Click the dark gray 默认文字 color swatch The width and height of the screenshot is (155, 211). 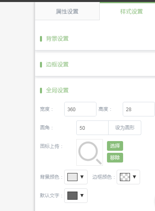coord(72,196)
